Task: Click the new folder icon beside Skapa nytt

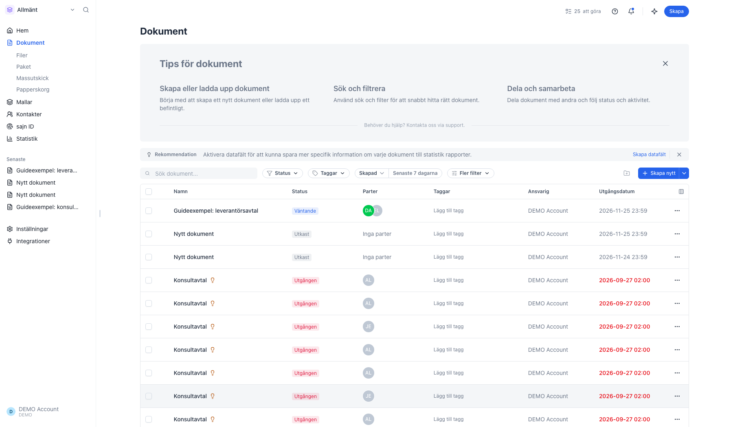Action: 627,173
